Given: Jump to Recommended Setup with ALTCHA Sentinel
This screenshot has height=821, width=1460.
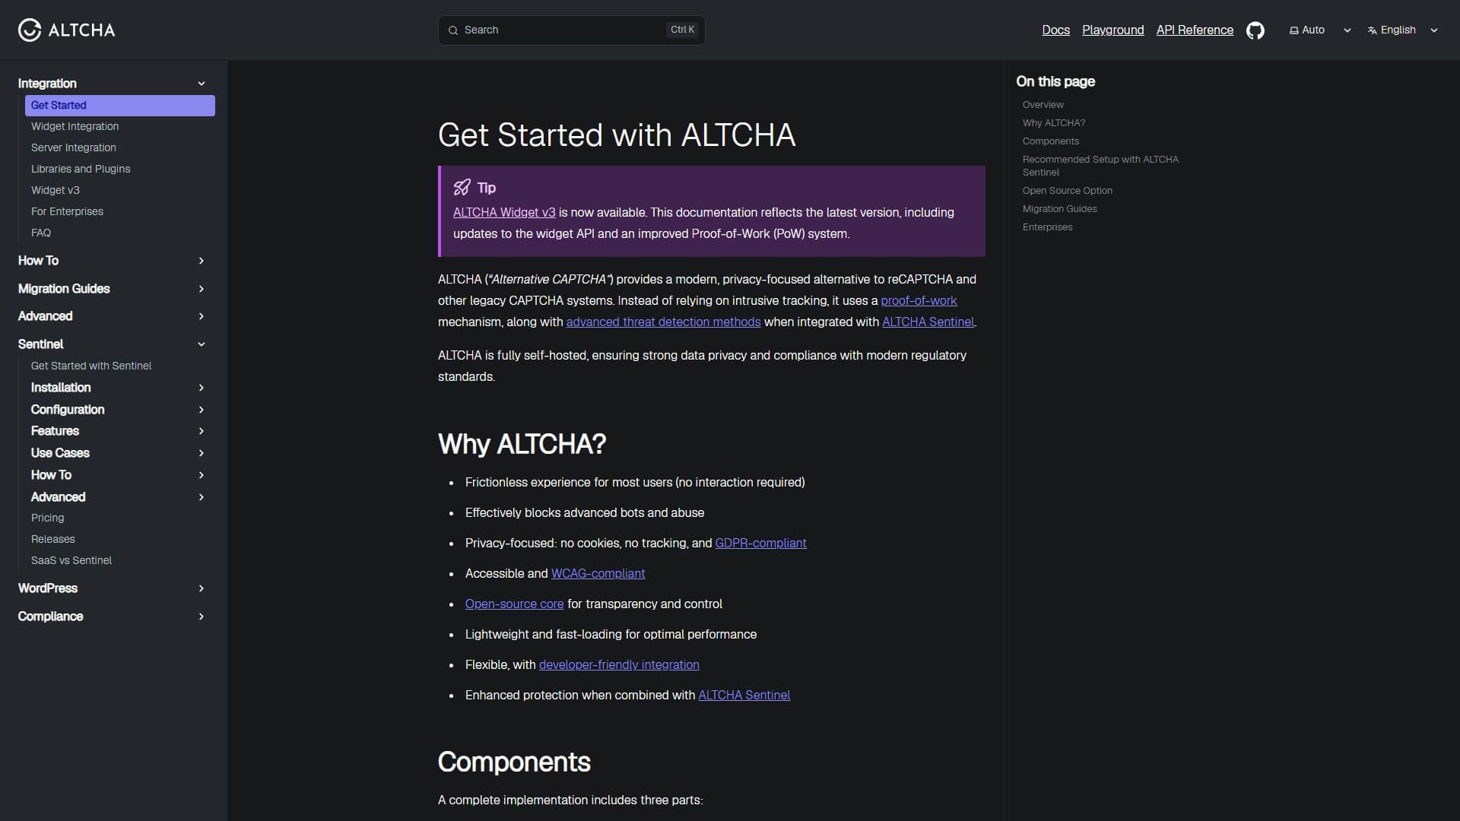Looking at the screenshot, I should [1100, 166].
